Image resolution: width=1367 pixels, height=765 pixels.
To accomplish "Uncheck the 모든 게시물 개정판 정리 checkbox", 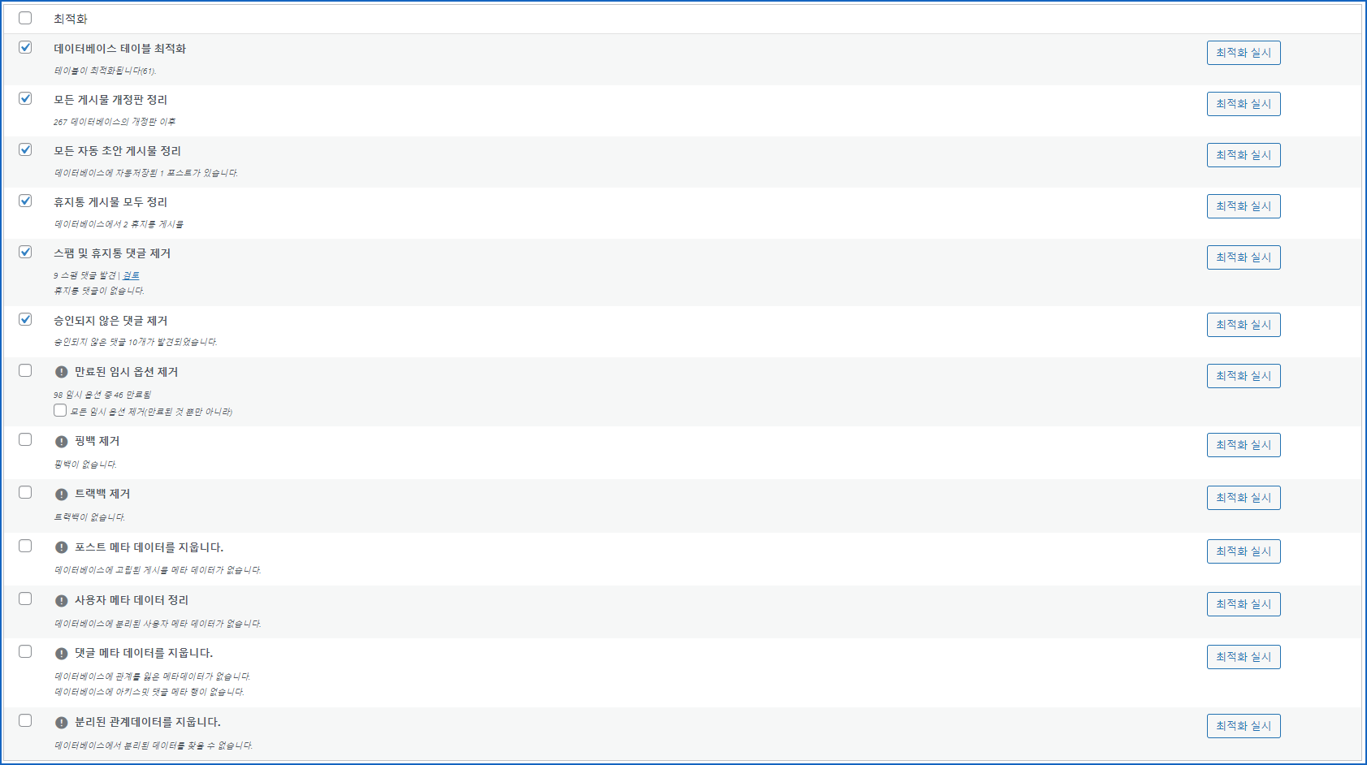I will point(25,98).
